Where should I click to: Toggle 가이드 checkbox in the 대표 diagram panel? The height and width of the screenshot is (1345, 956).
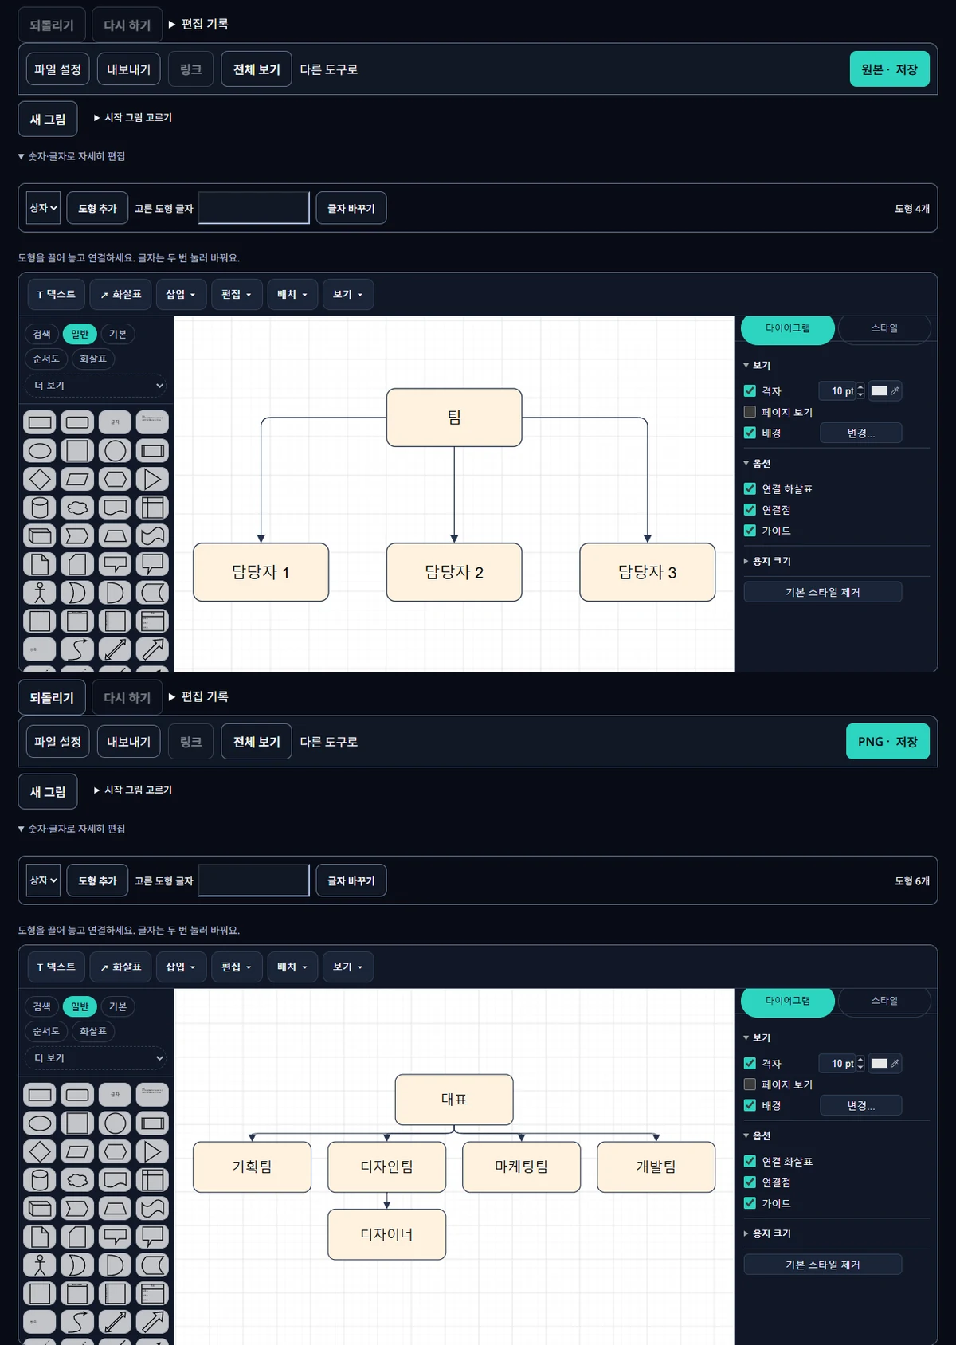click(x=750, y=1203)
